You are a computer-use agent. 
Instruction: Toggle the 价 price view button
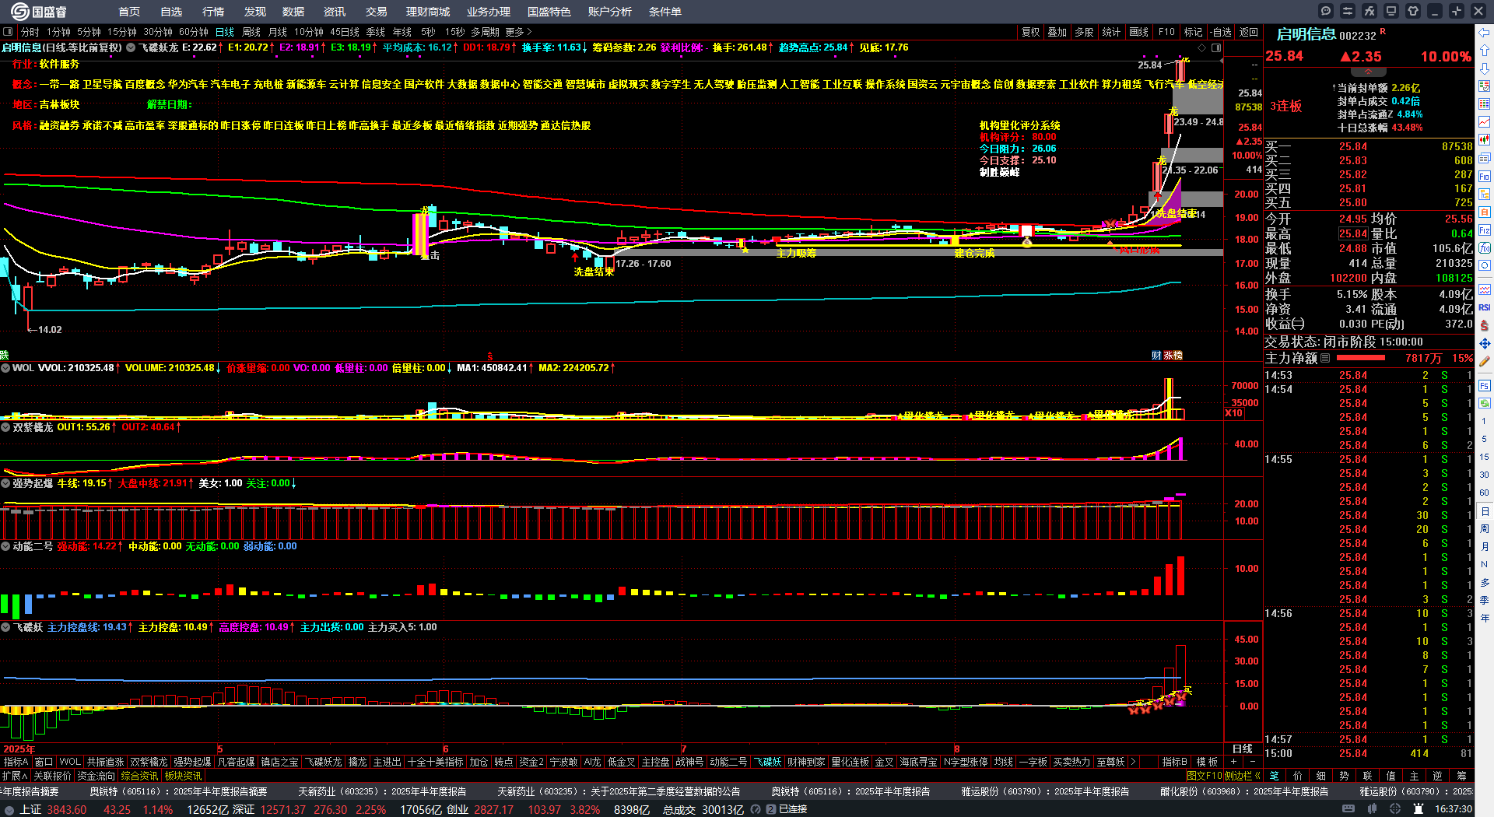pos(1298,776)
